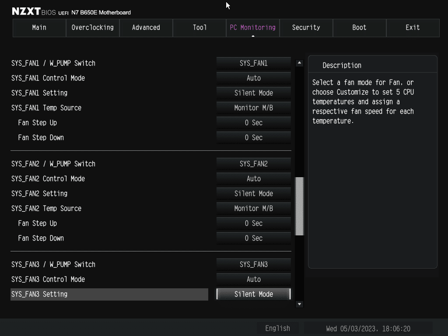448x336 pixels.
Task: Click the PC Monitoring tab
Action: pyautogui.click(x=253, y=28)
